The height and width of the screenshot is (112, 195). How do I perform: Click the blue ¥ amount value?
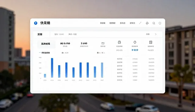click(135, 50)
